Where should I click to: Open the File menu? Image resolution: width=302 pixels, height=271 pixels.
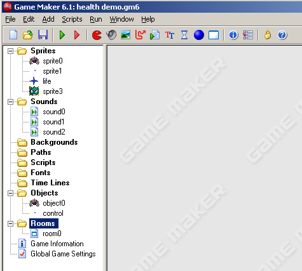(x=10, y=19)
